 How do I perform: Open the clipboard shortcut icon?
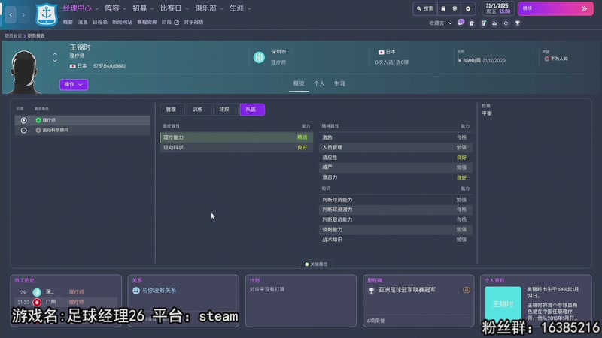pos(483,23)
